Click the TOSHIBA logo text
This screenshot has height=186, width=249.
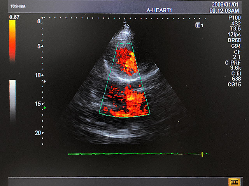18,6
